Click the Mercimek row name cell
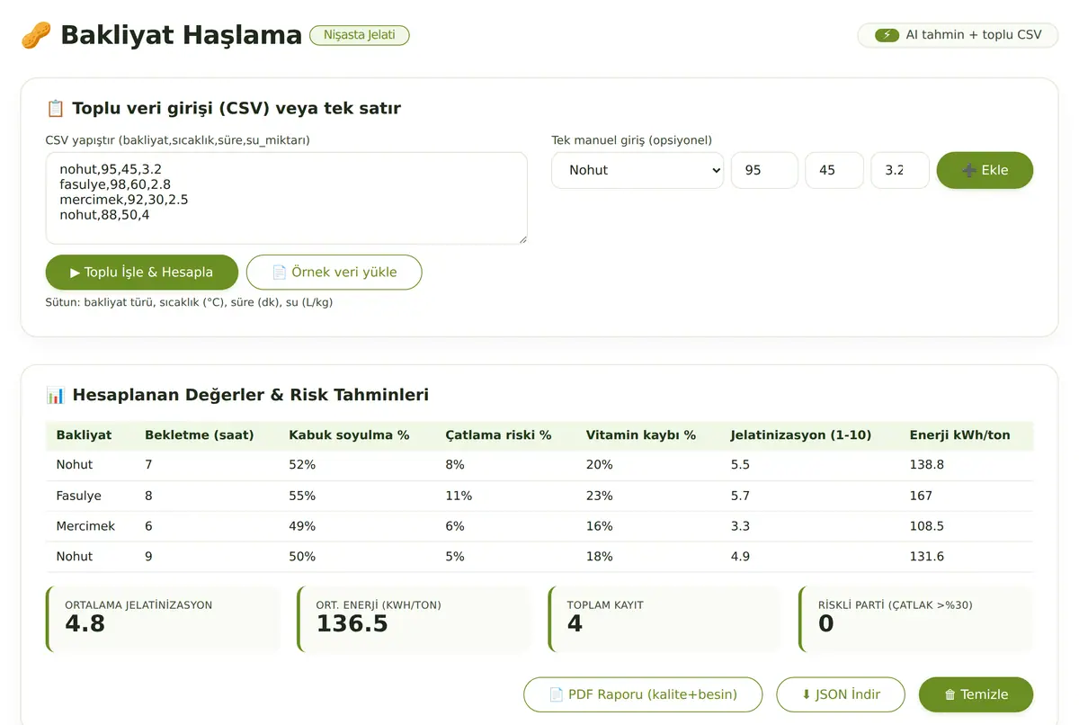Screen dimensions: 1079x725 coord(85,526)
